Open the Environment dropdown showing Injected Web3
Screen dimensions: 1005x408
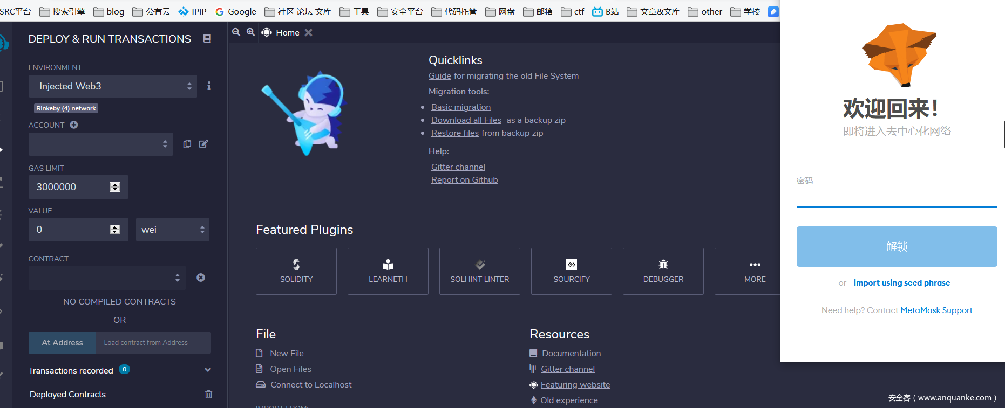point(113,86)
